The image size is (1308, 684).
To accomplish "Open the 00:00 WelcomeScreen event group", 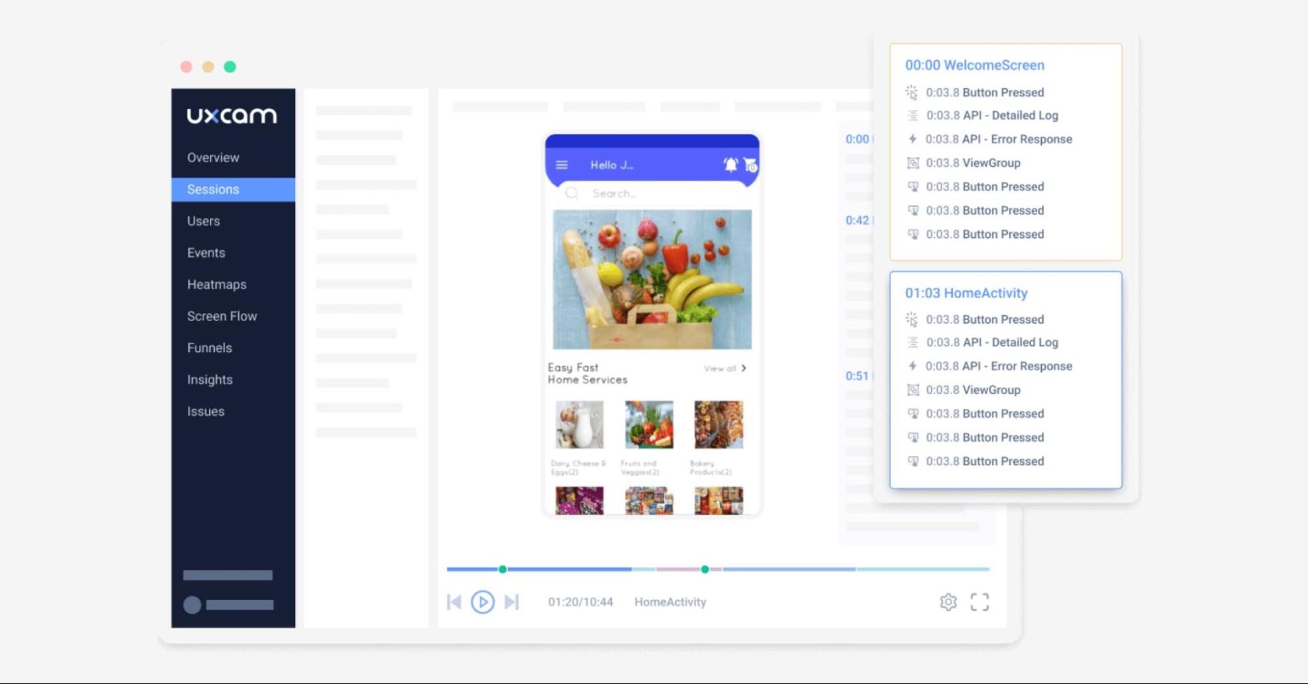I will pyautogui.click(x=974, y=65).
